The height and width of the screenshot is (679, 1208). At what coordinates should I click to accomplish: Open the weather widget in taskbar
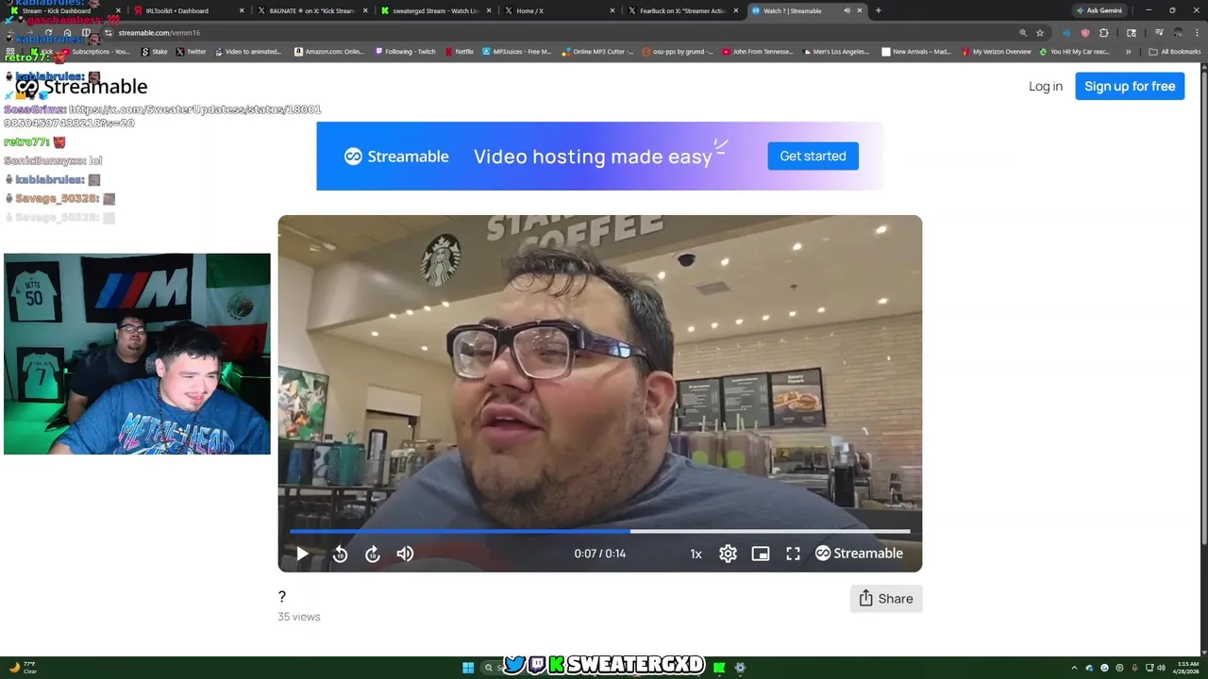23,668
